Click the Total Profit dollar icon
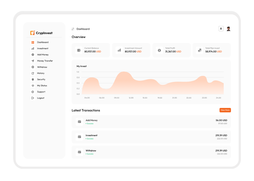This screenshot has height=181, width=254. [159, 50]
